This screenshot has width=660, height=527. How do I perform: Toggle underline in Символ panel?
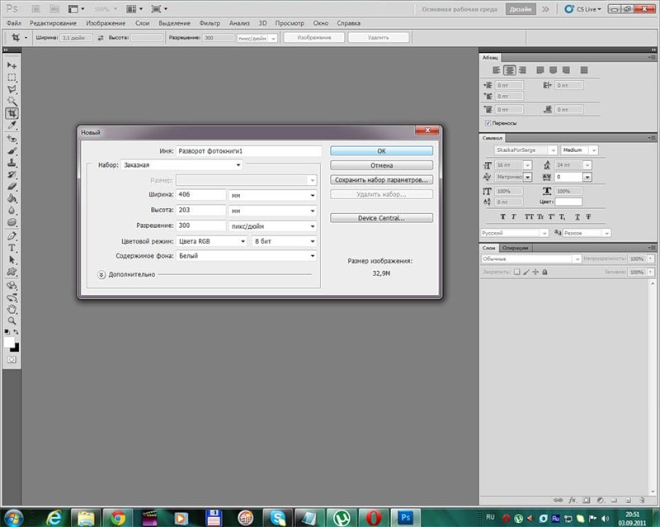577,216
